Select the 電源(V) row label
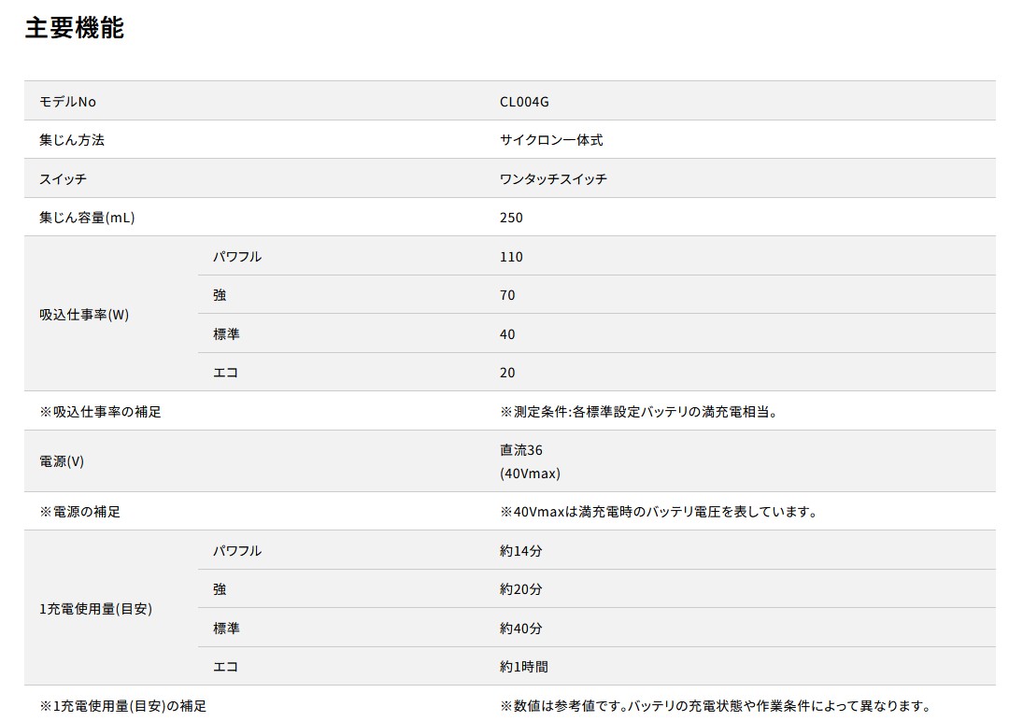The image size is (1023, 721). pos(62,461)
